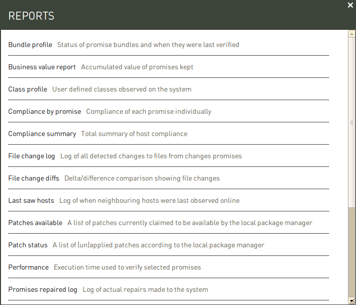
Task: Click the REPORTS dialog title
Action: click(x=31, y=16)
